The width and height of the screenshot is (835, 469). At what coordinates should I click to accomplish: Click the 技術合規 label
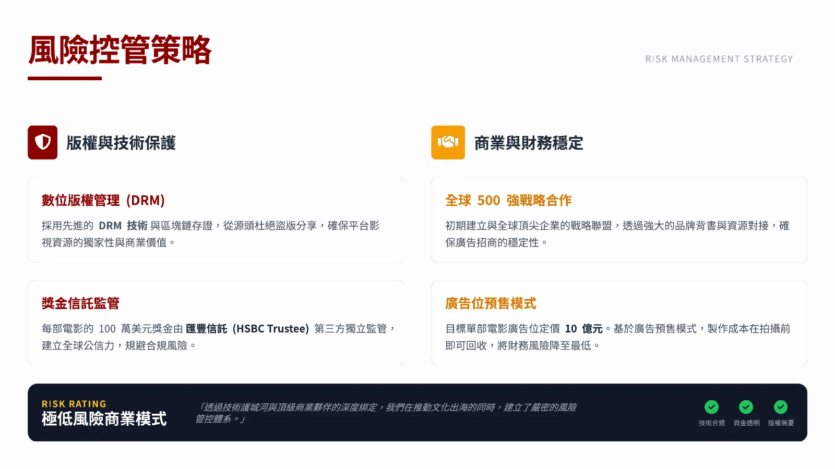[x=712, y=423]
